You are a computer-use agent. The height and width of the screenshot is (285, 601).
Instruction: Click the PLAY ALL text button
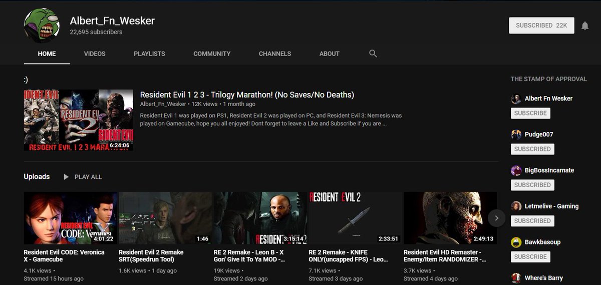pyautogui.click(x=88, y=177)
